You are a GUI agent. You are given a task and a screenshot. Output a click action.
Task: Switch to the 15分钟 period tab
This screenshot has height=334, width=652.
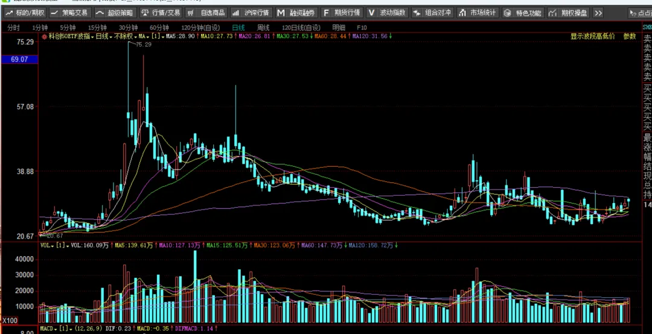[x=97, y=28]
